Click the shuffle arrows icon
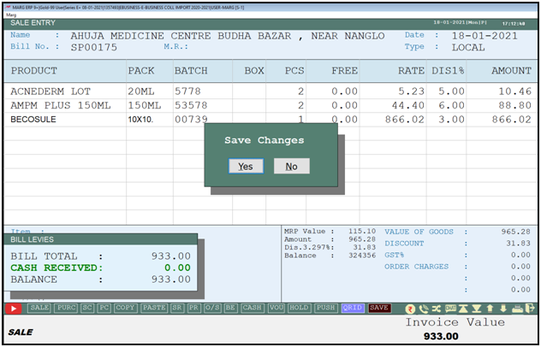 [437, 308]
